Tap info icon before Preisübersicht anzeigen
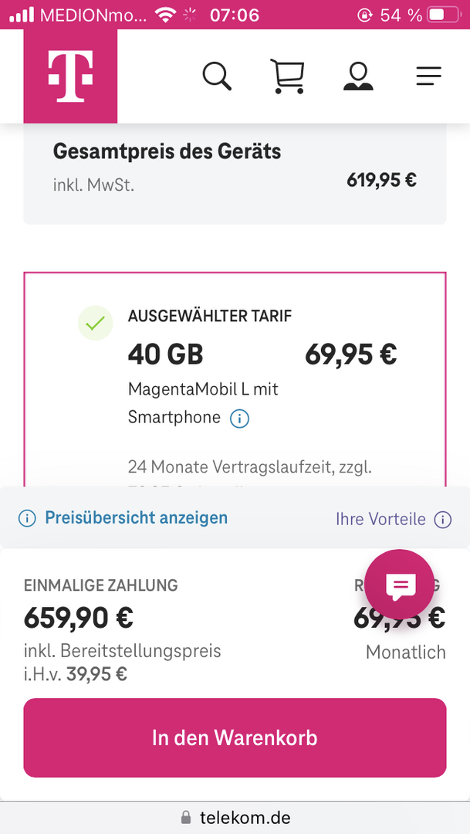Screen dimensions: 470x834 27,518
